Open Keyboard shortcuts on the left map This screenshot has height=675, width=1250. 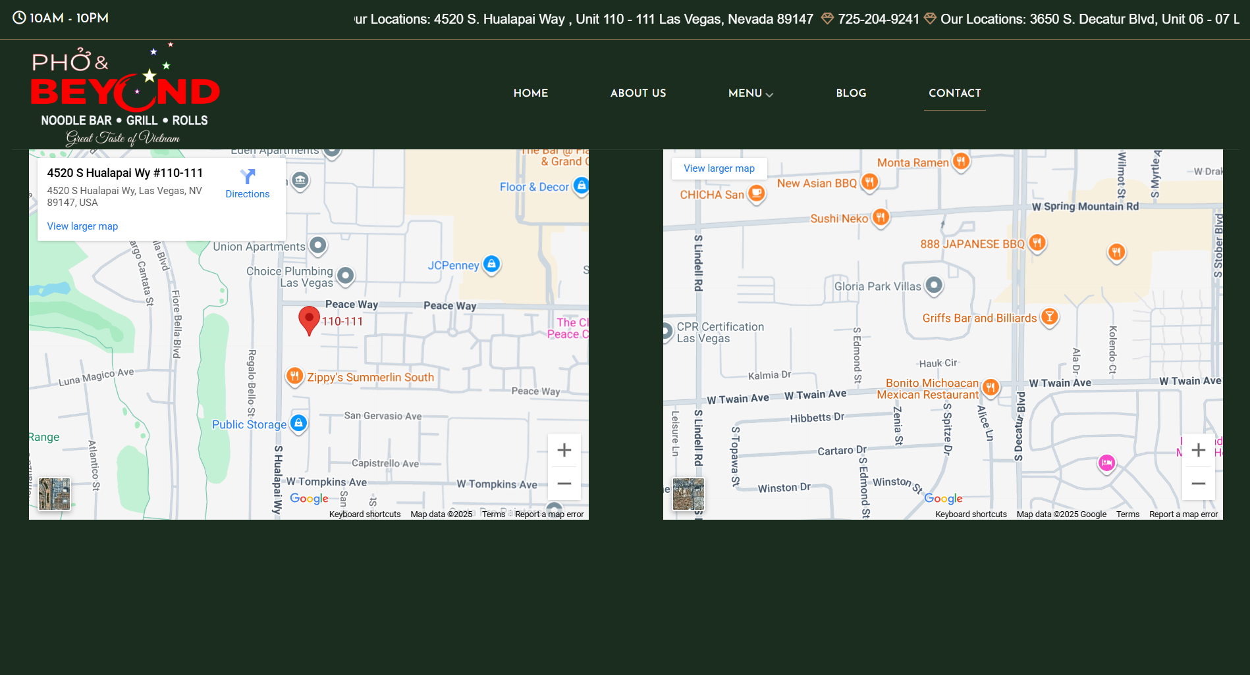[364, 514]
